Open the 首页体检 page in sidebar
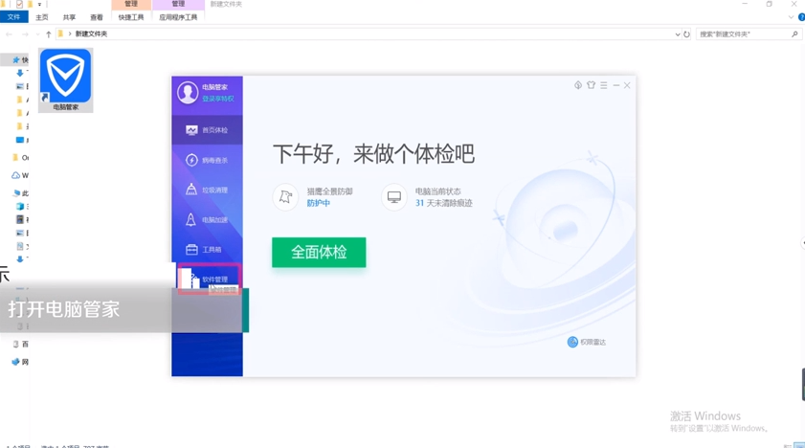The image size is (805, 448). point(207,130)
